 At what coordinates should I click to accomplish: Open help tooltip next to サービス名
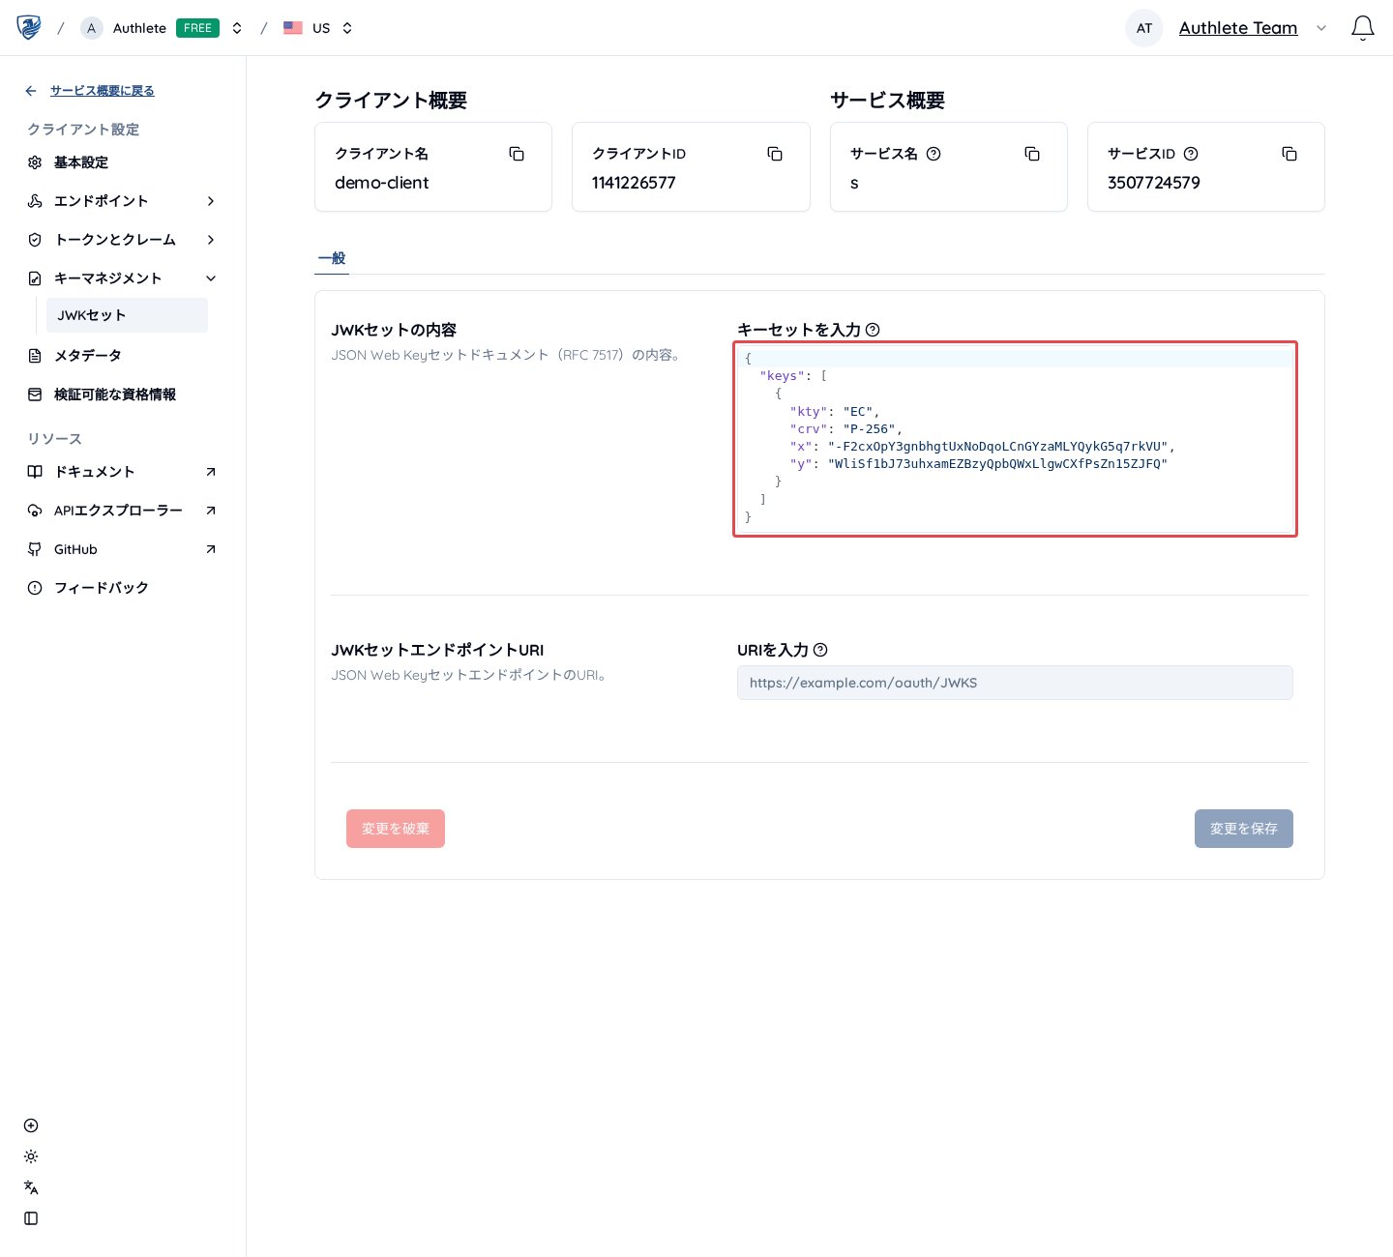[x=934, y=154]
